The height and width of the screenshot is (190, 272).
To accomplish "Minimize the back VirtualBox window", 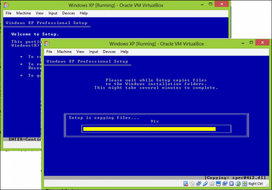I will 202,4.
